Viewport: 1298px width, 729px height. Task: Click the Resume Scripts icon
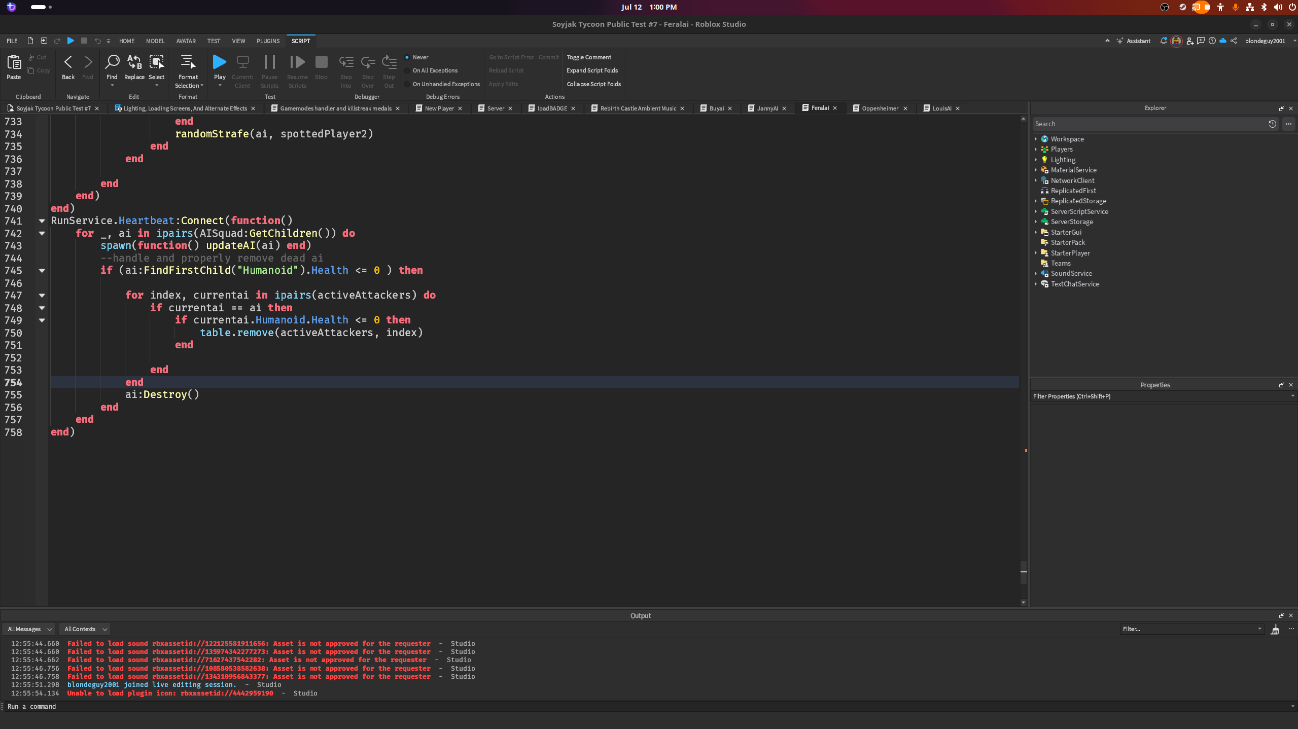pyautogui.click(x=297, y=62)
